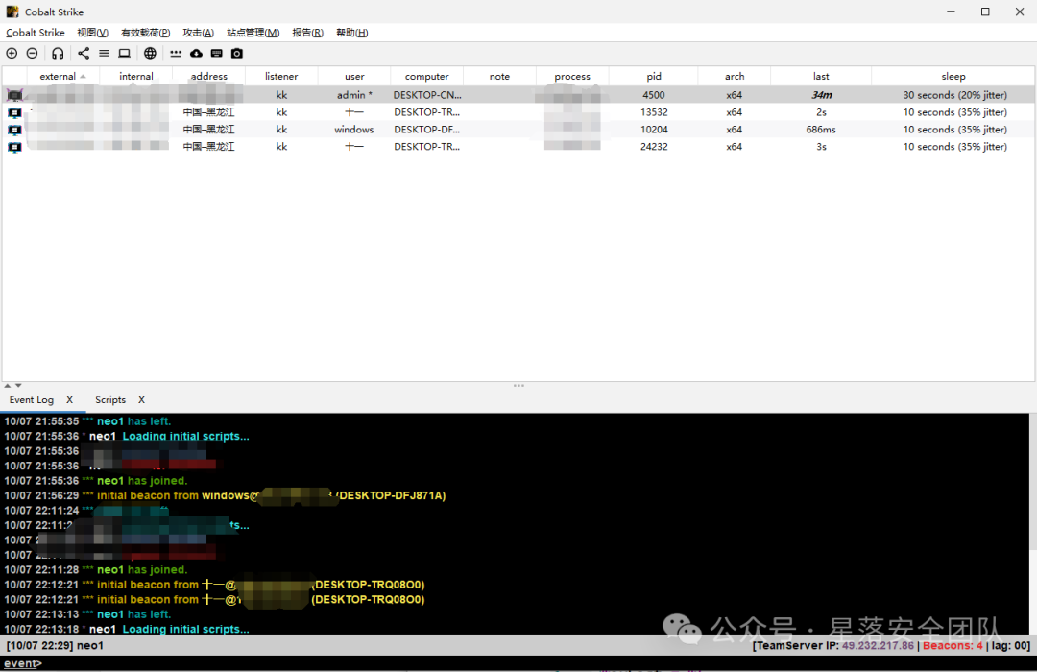The image size is (1037, 672).
Task: Open the 报告(R) menu
Action: pos(307,33)
